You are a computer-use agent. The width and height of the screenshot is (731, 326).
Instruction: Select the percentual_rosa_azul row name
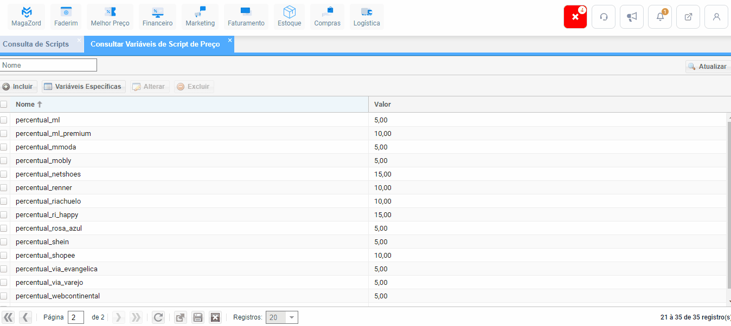[49, 228]
